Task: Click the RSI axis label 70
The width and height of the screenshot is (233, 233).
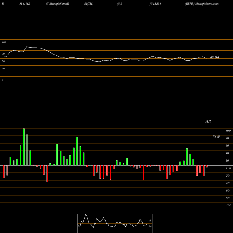Action: 3,54
